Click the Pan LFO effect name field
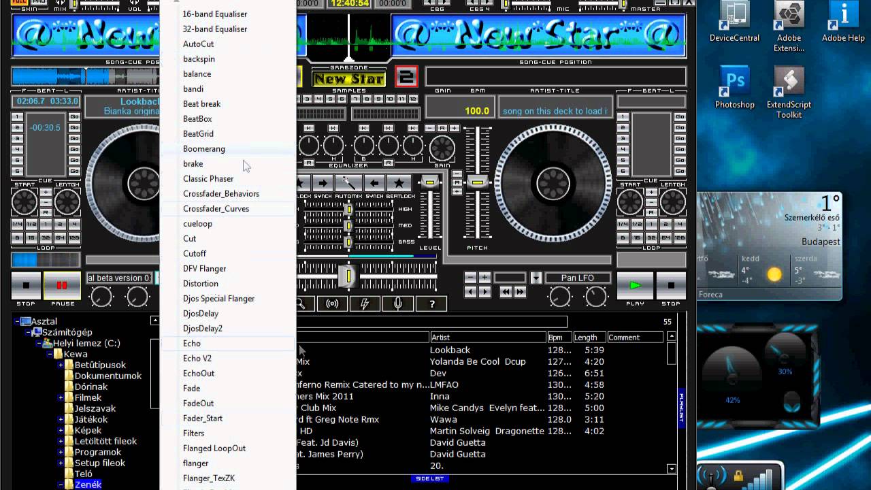 click(x=578, y=278)
